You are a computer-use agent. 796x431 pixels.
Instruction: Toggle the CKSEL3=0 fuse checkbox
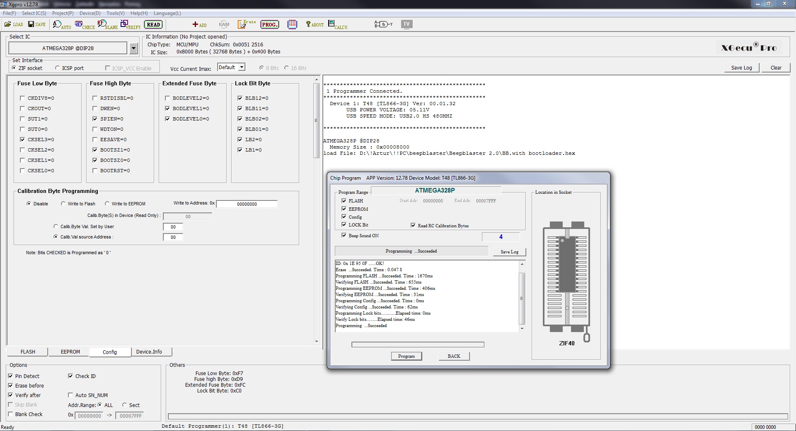coord(22,140)
